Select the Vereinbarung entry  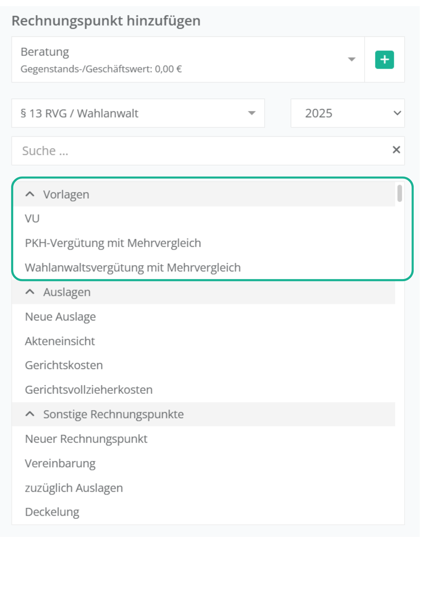coord(60,463)
